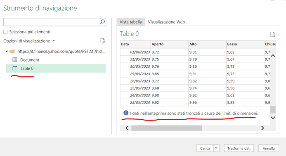
Task: Open the dropdown arrow next to Carica
Action: 216,148
